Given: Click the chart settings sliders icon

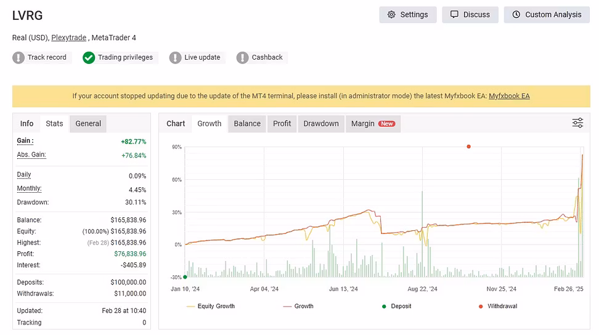Looking at the screenshot, I should (577, 123).
